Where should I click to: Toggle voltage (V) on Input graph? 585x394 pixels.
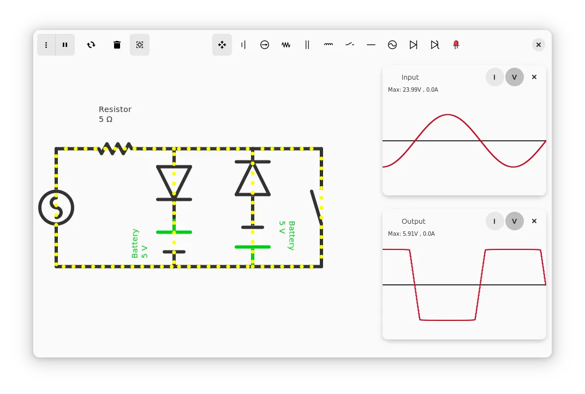tap(515, 77)
